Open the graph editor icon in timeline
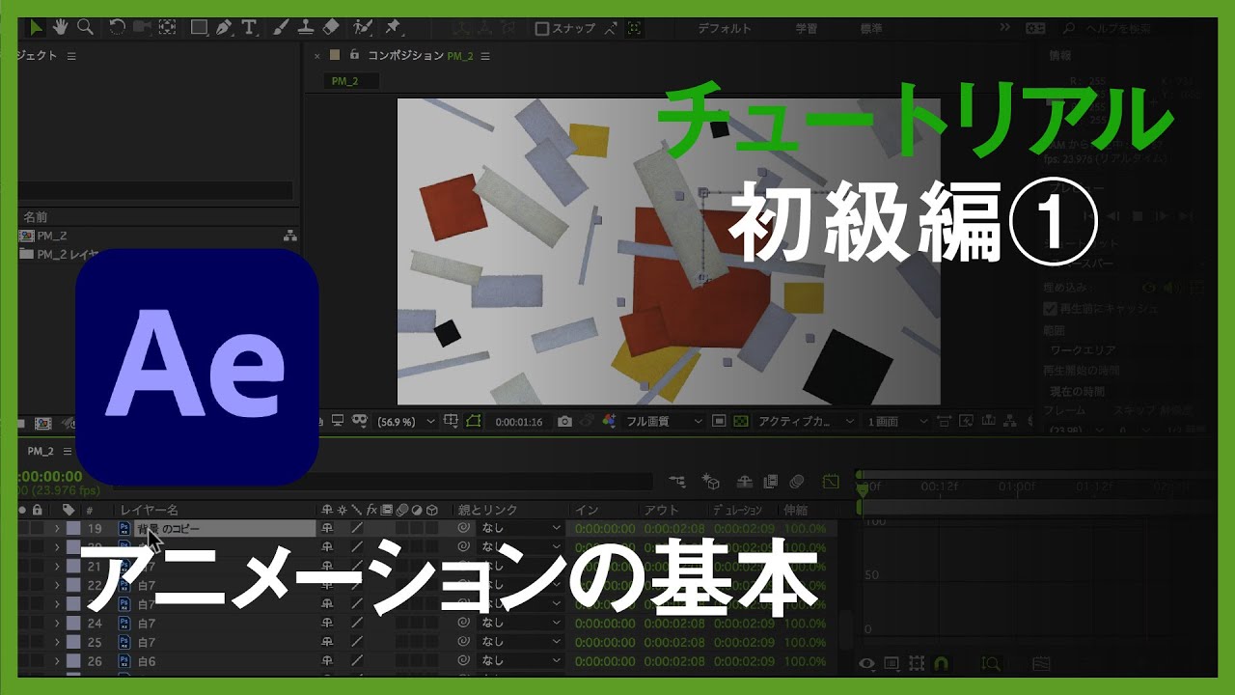Screen dimensions: 1235x695 831,481
